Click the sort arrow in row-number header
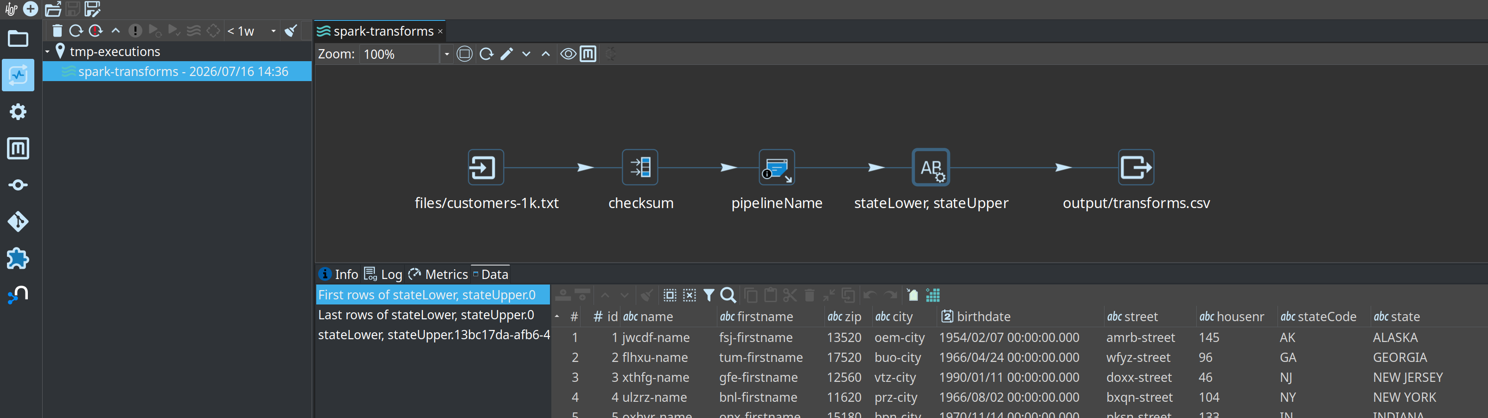This screenshot has height=418, width=1488. pos(557,317)
